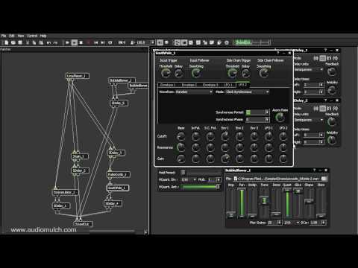Click the rewind-to-start transport icon
This screenshot has height=268, width=358.
(96, 42)
